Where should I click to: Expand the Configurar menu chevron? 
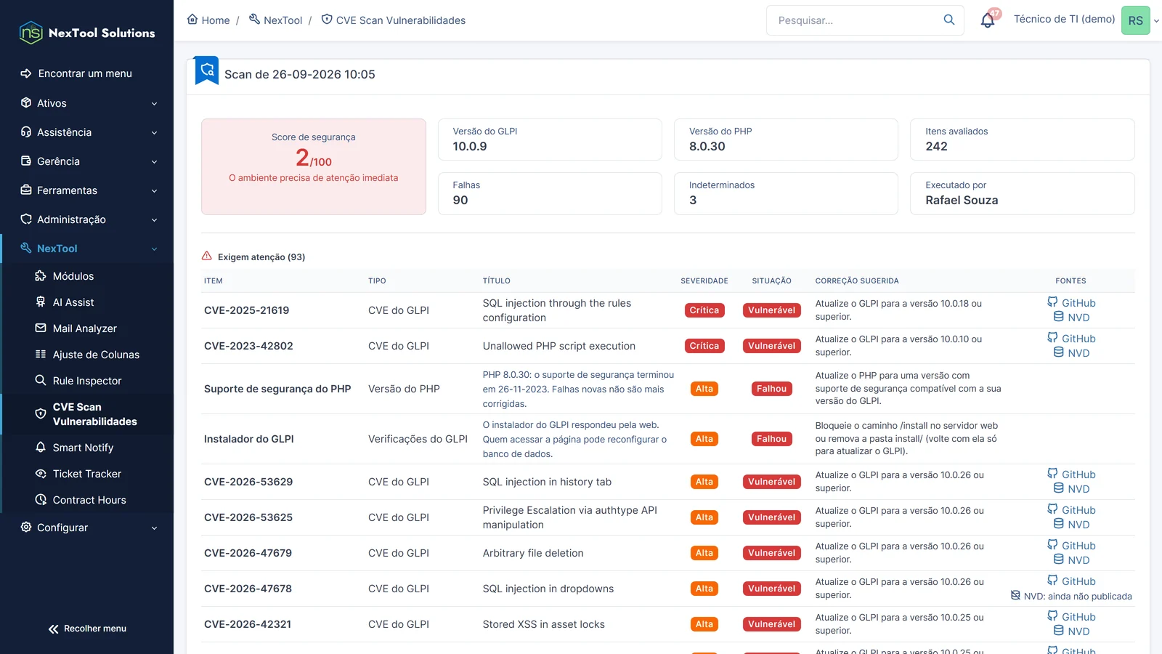154,528
